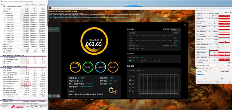Select 低压 temperature radio button
Image resolution: width=232 pixels, height=110 pixels.
142,61
